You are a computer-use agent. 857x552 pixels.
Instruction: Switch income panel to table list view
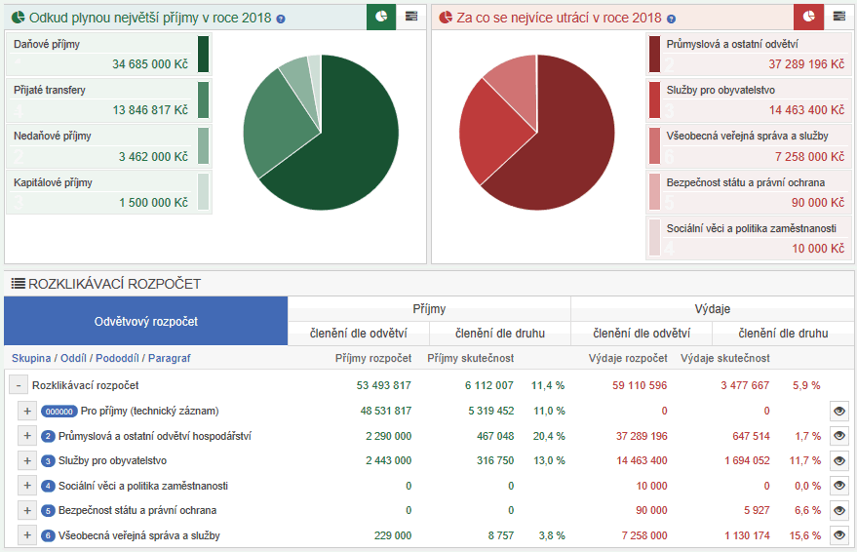410,17
